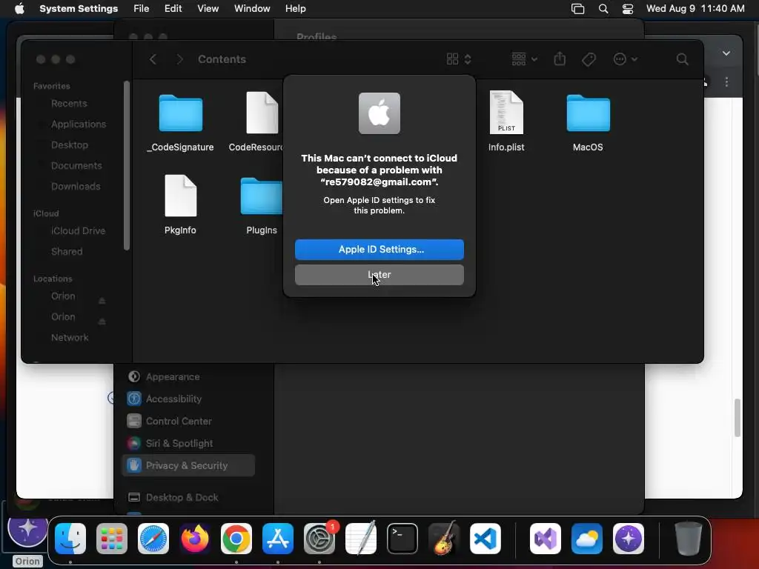Select Downloads in Finder sidebar
The image size is (759, 569).
76,187
